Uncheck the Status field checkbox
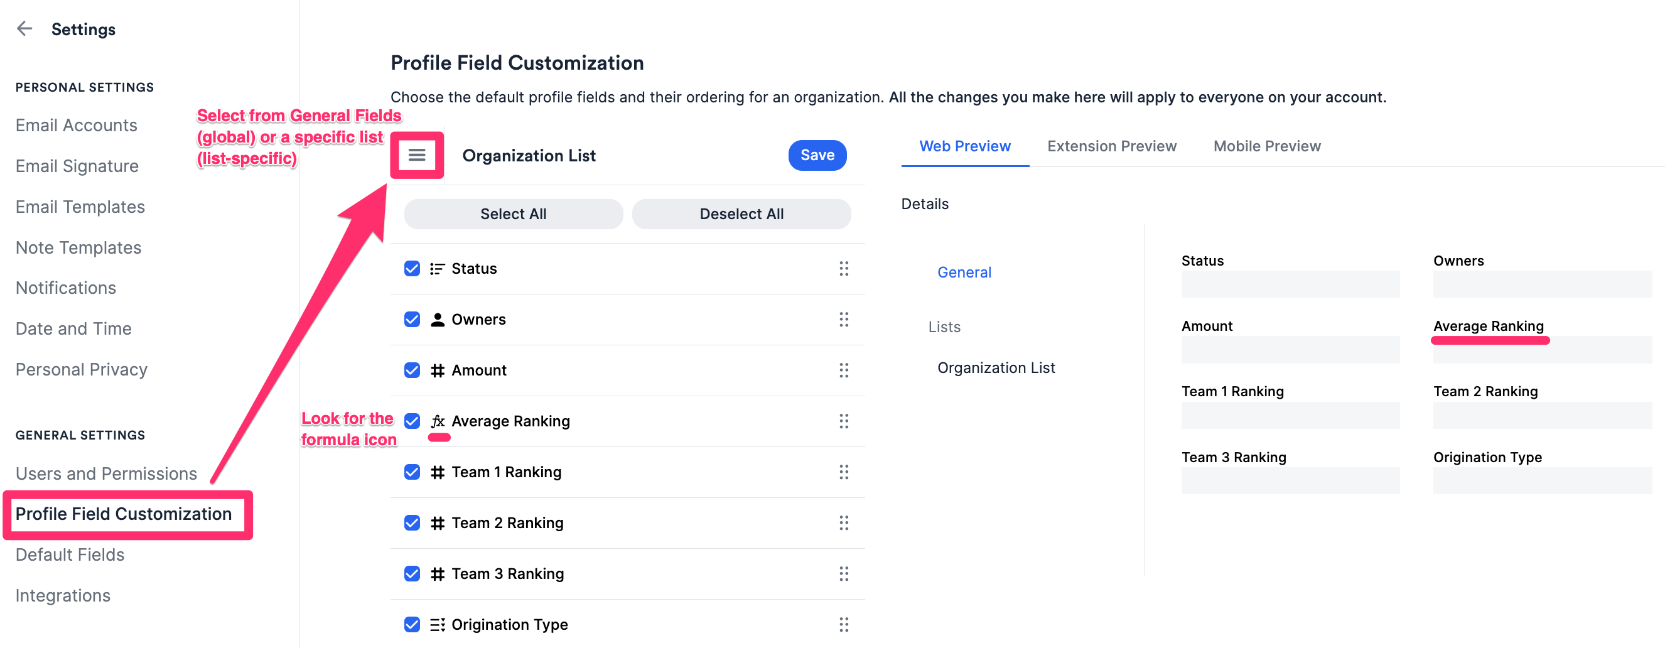This screenshot has width=1665, height=648. pos(412,268)
